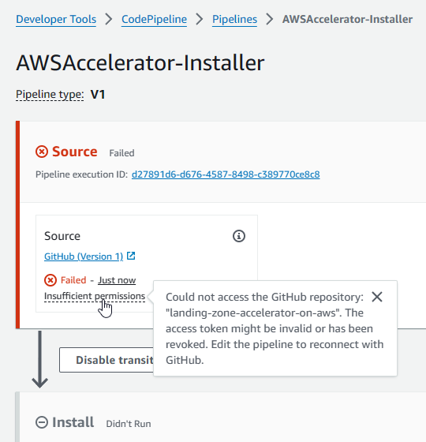Image resolution: width=426 pixels, height=442 pixels.
Task: Click breadcrumb chevron after CodePipeline
Action: tap(200, 19)
